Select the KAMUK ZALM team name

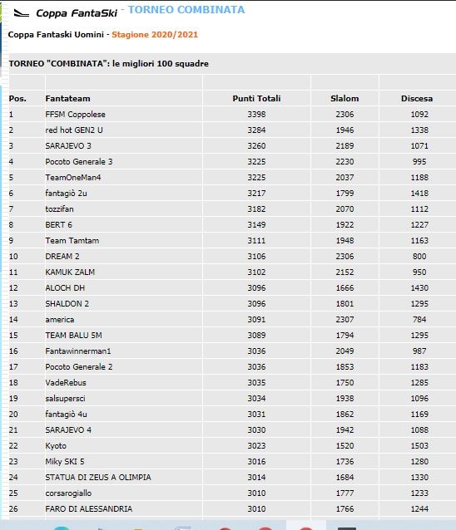click(x=70, y=272)
